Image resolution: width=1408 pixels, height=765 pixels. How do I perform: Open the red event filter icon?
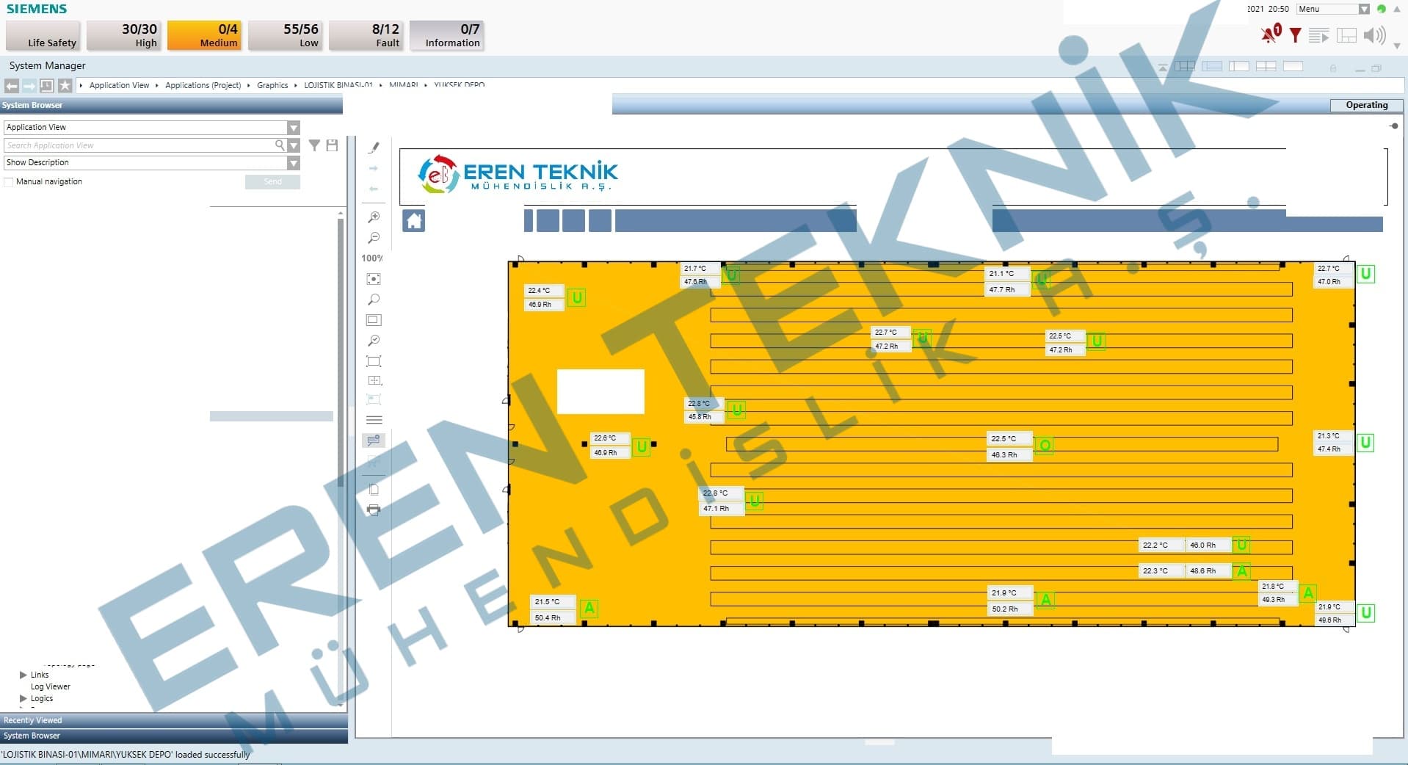(x=1296, y=35)
